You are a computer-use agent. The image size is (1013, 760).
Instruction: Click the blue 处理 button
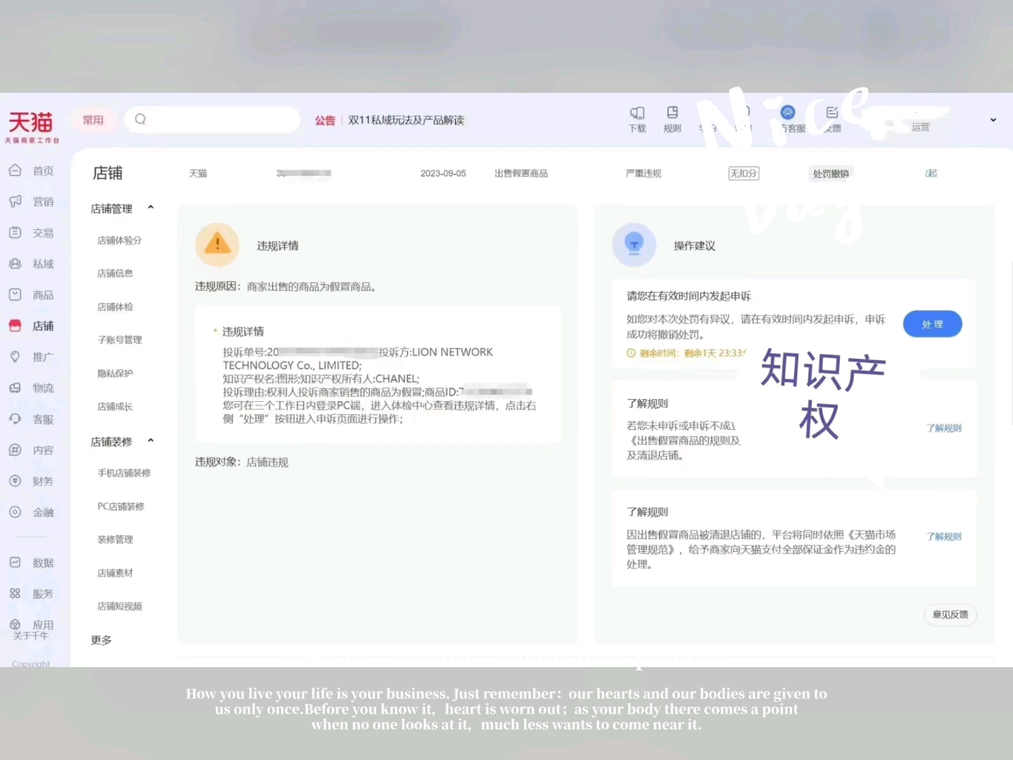(932, 324)
